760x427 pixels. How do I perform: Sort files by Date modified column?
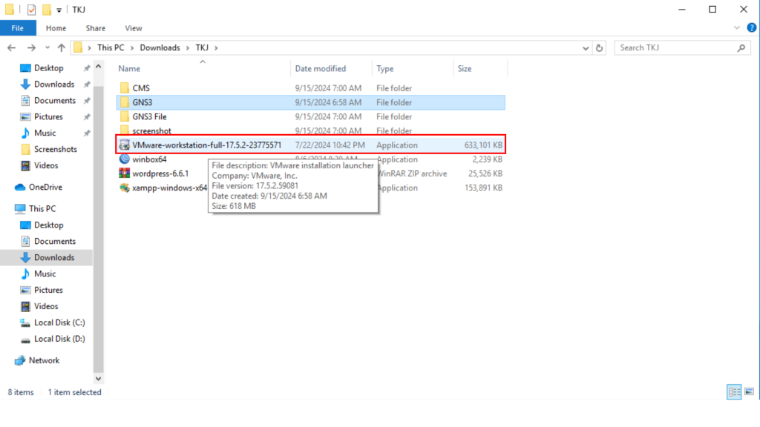tap(321, 68)
